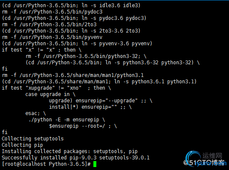Click the root@localhost shell prompt
The width and height of the screenshot is (229, 170).
[46, 164]
